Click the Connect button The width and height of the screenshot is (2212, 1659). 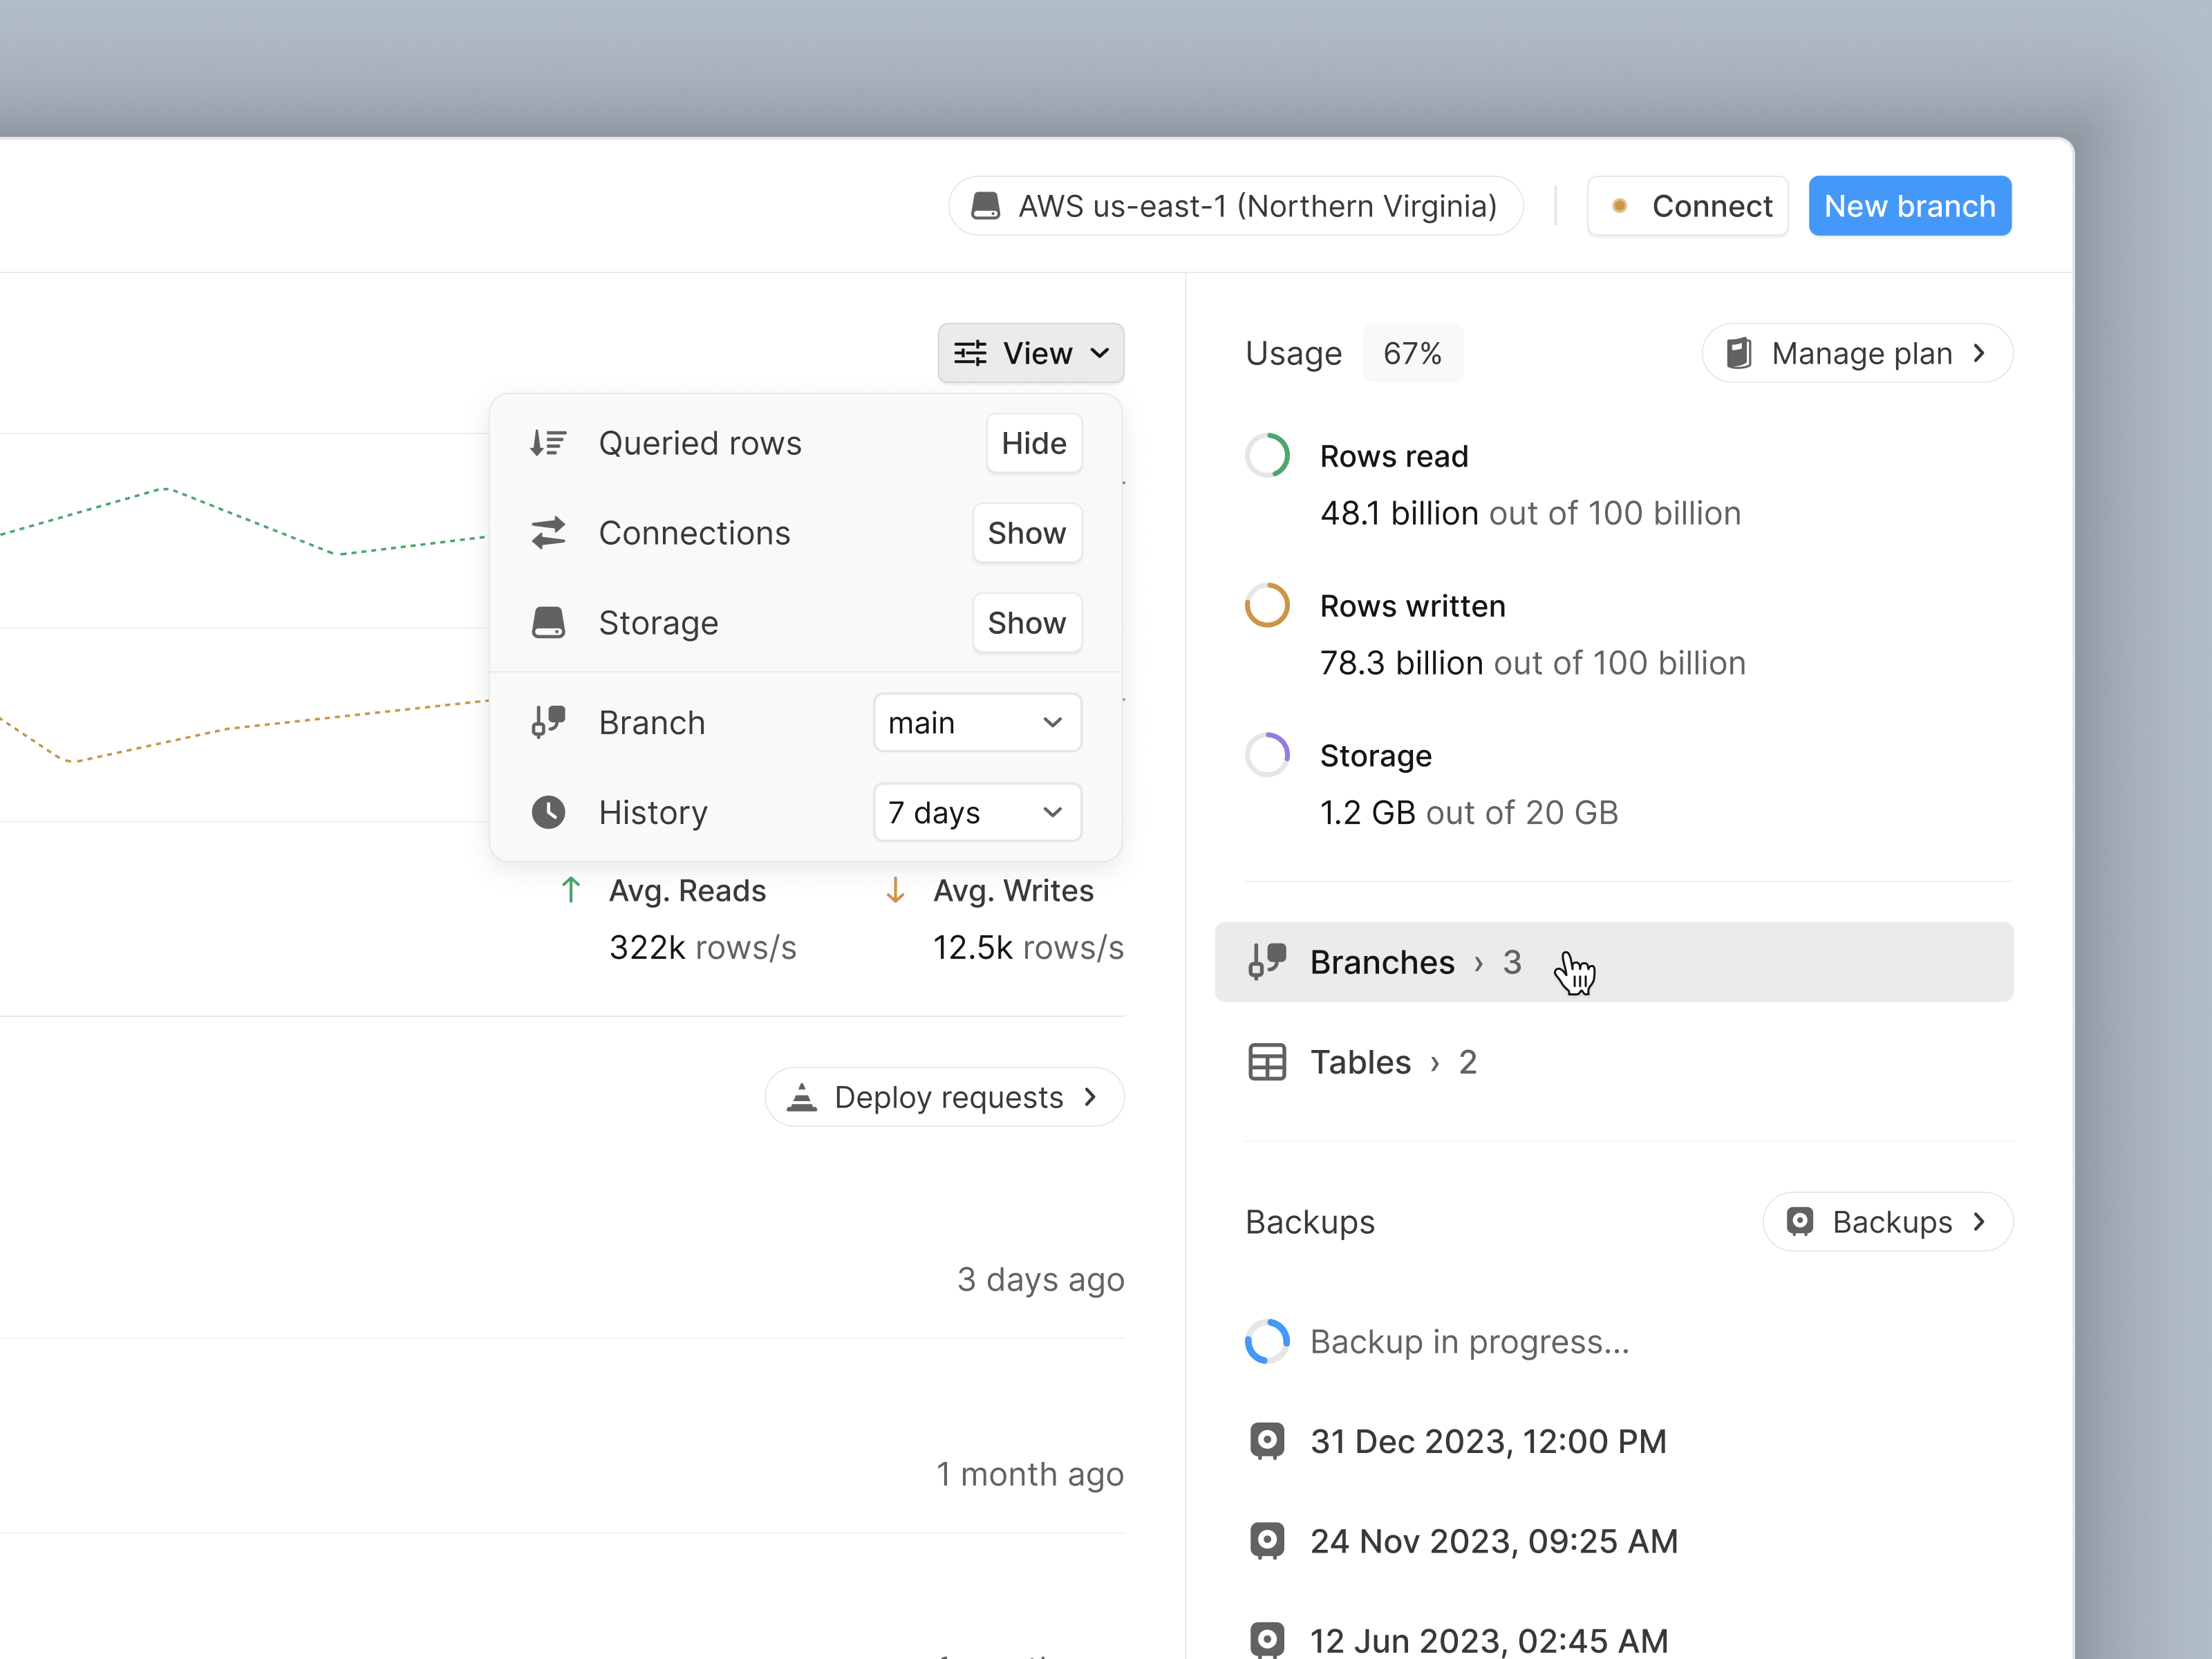(x=1688, y=206)
